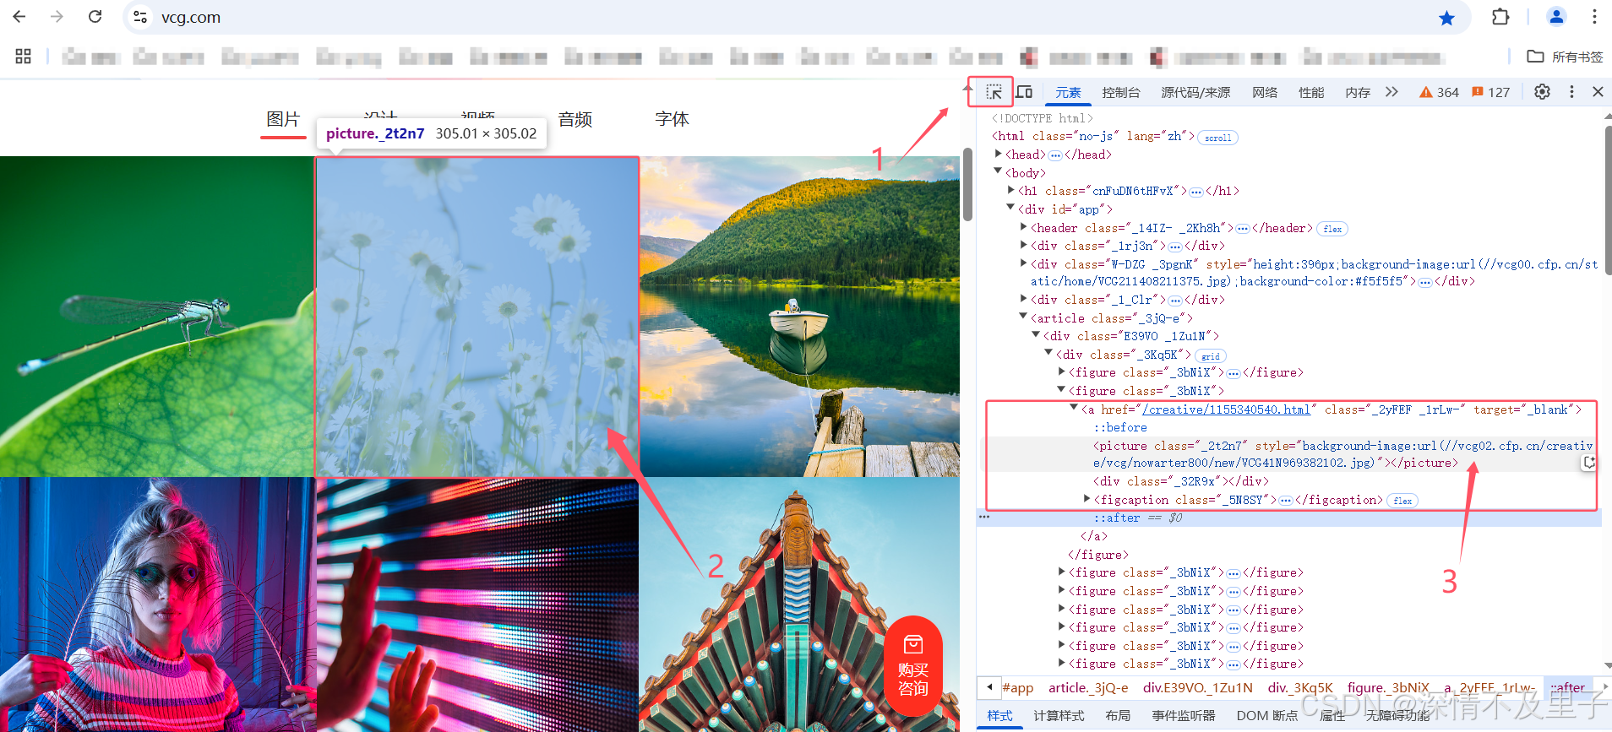Activate the DevTools element inspector icon

[994, 92]
